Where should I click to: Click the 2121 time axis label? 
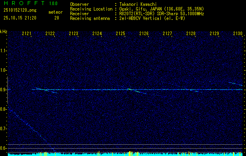(27, 33)
